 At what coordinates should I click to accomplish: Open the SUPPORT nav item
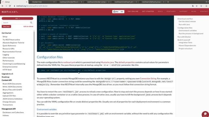pos(184,12)
